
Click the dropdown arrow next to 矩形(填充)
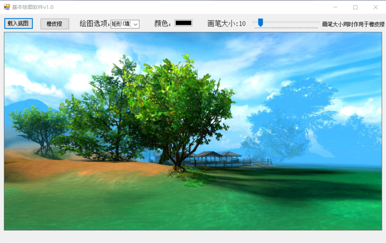136,24
